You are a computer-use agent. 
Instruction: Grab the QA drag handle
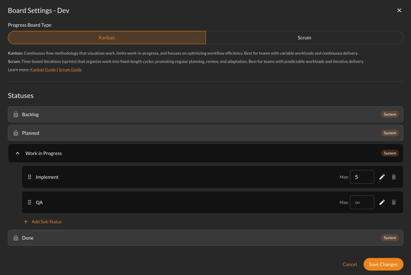[x=29, y=202]
